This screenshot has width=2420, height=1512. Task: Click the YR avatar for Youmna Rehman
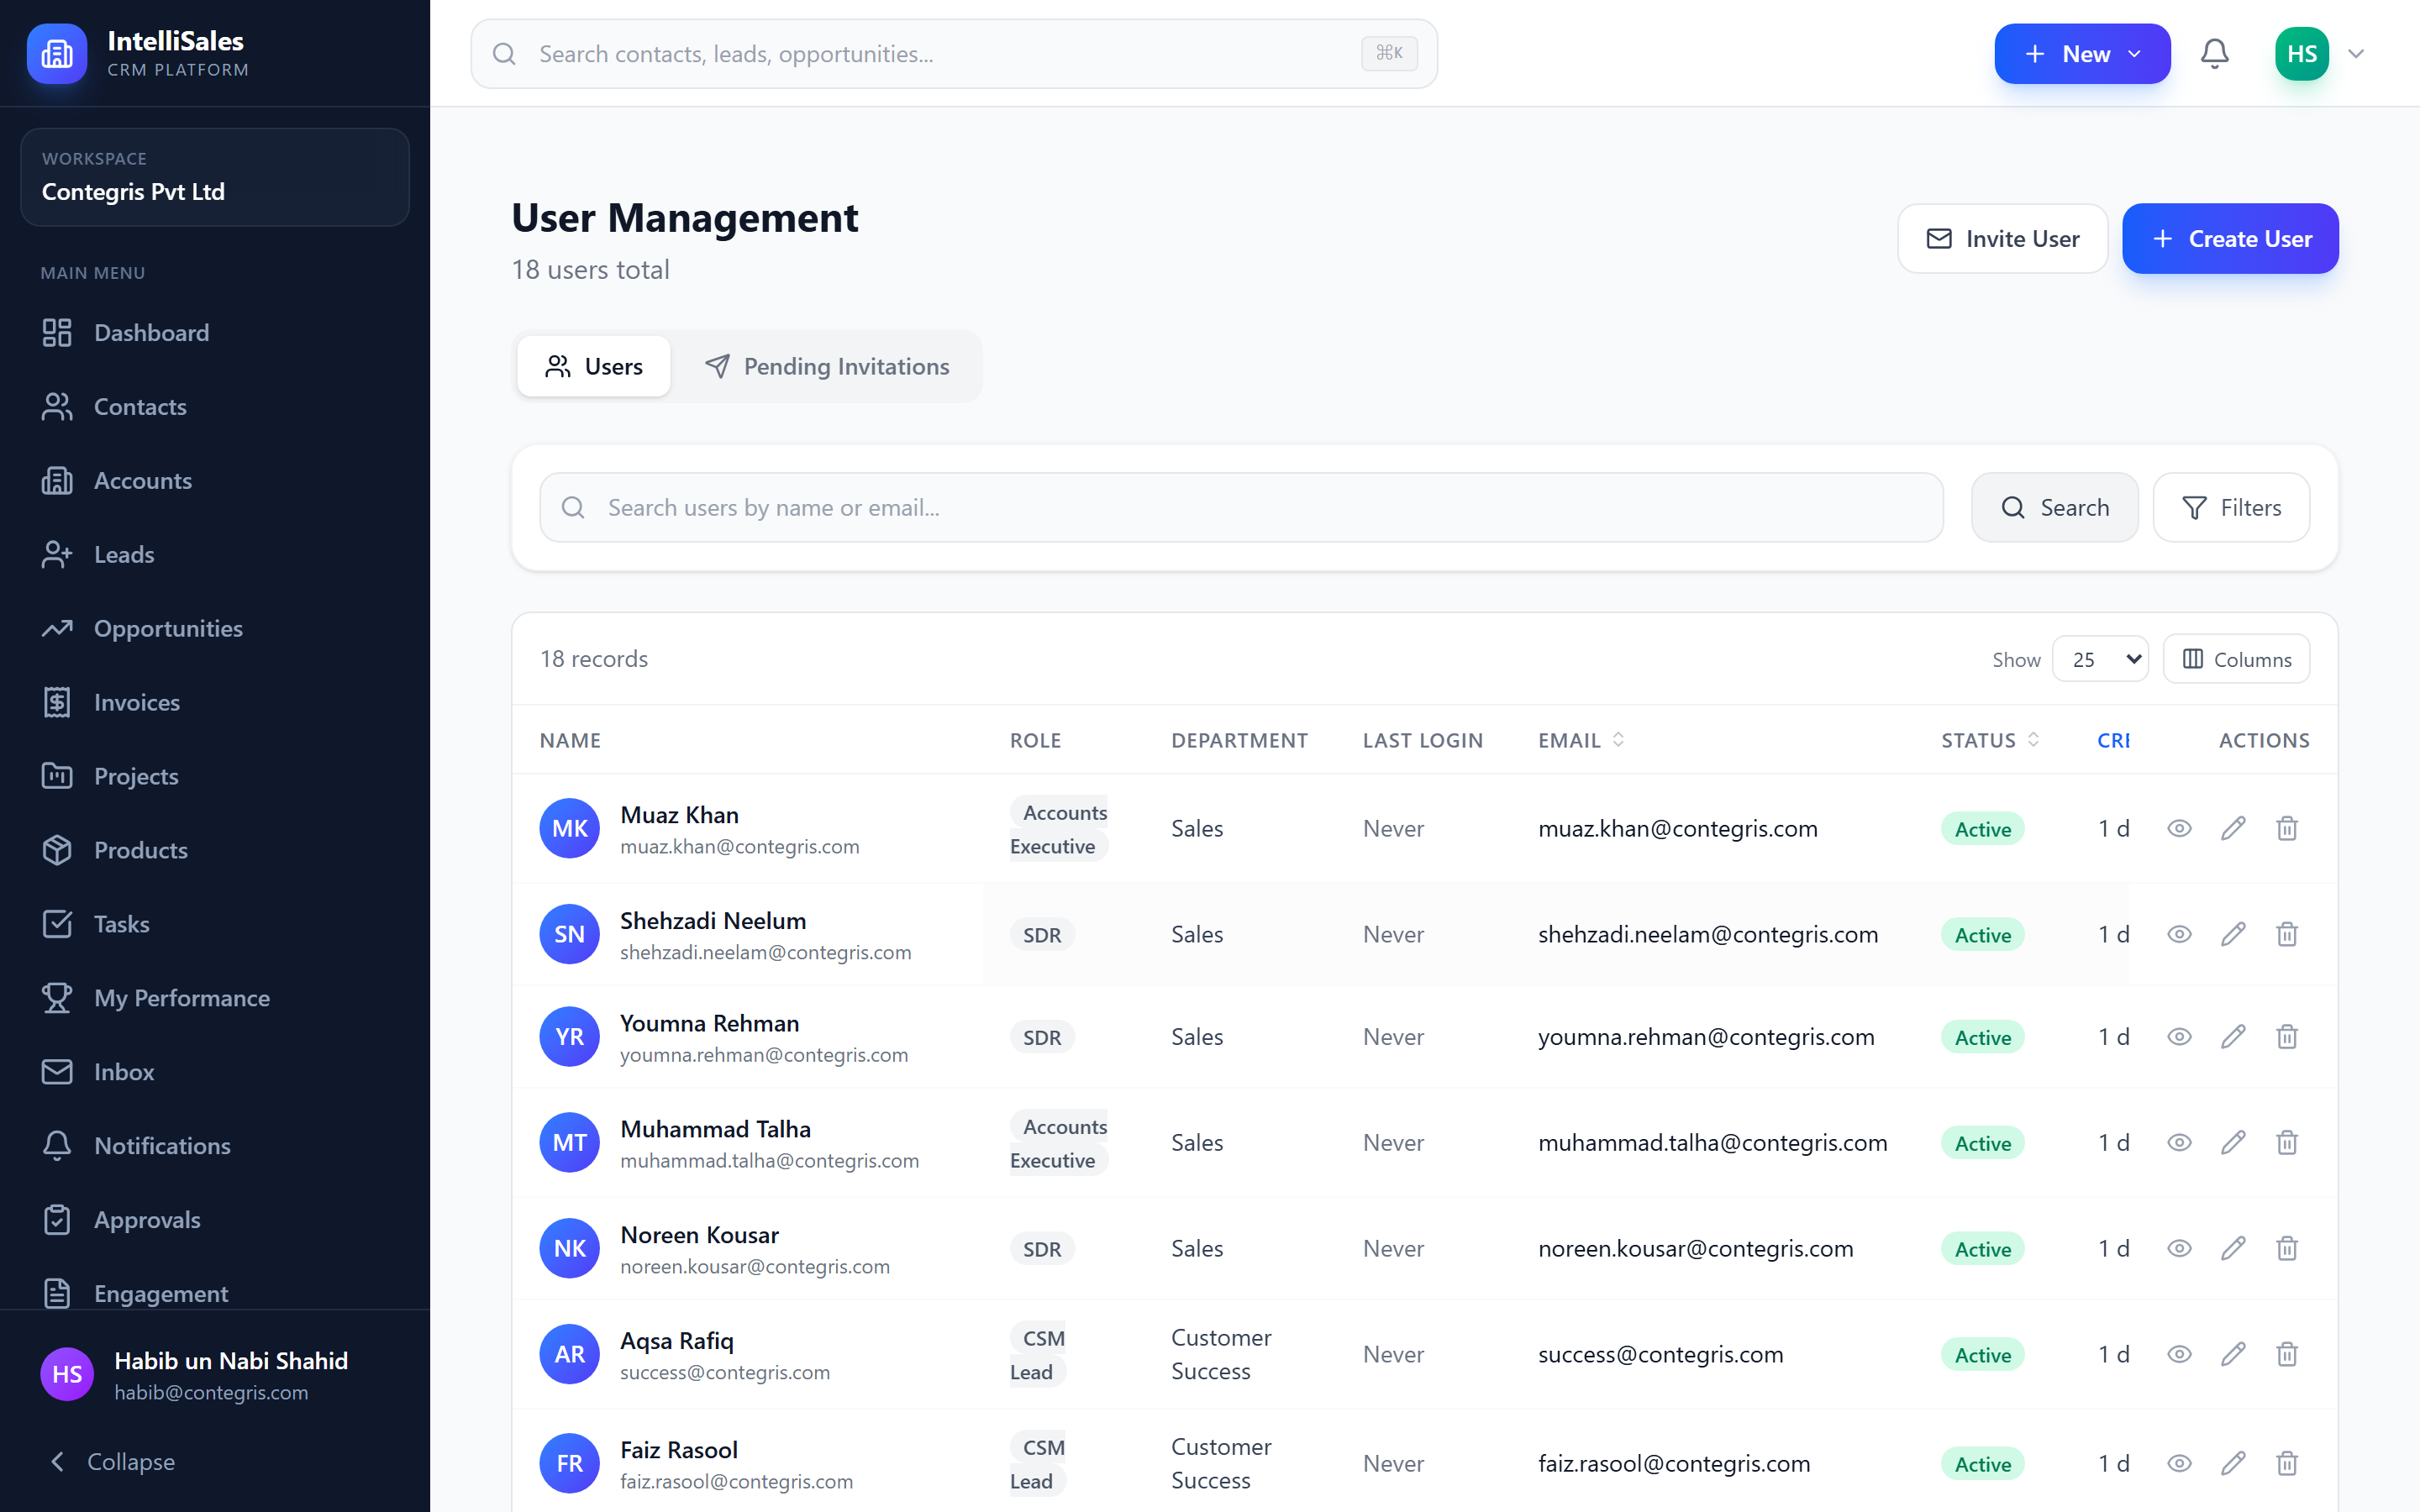point(569,1037)
